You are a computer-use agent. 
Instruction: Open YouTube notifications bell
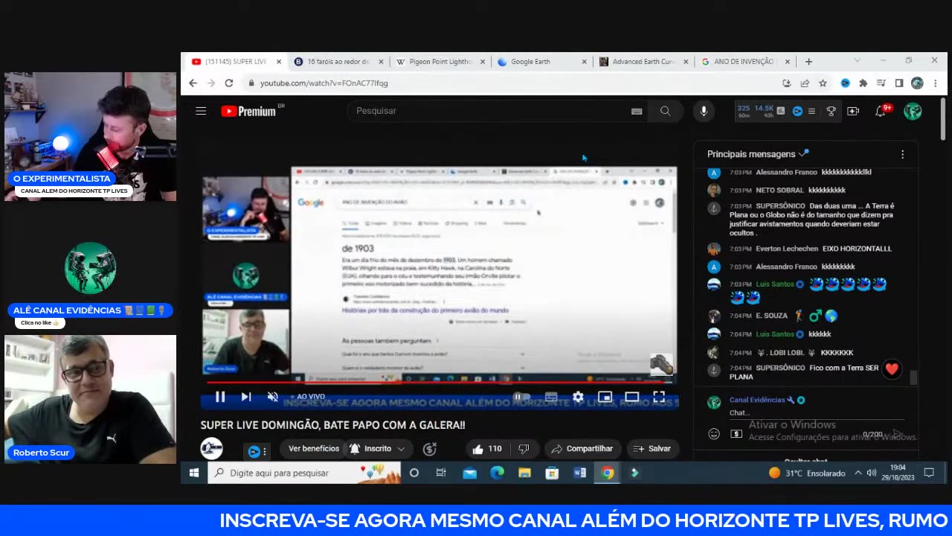881,111
